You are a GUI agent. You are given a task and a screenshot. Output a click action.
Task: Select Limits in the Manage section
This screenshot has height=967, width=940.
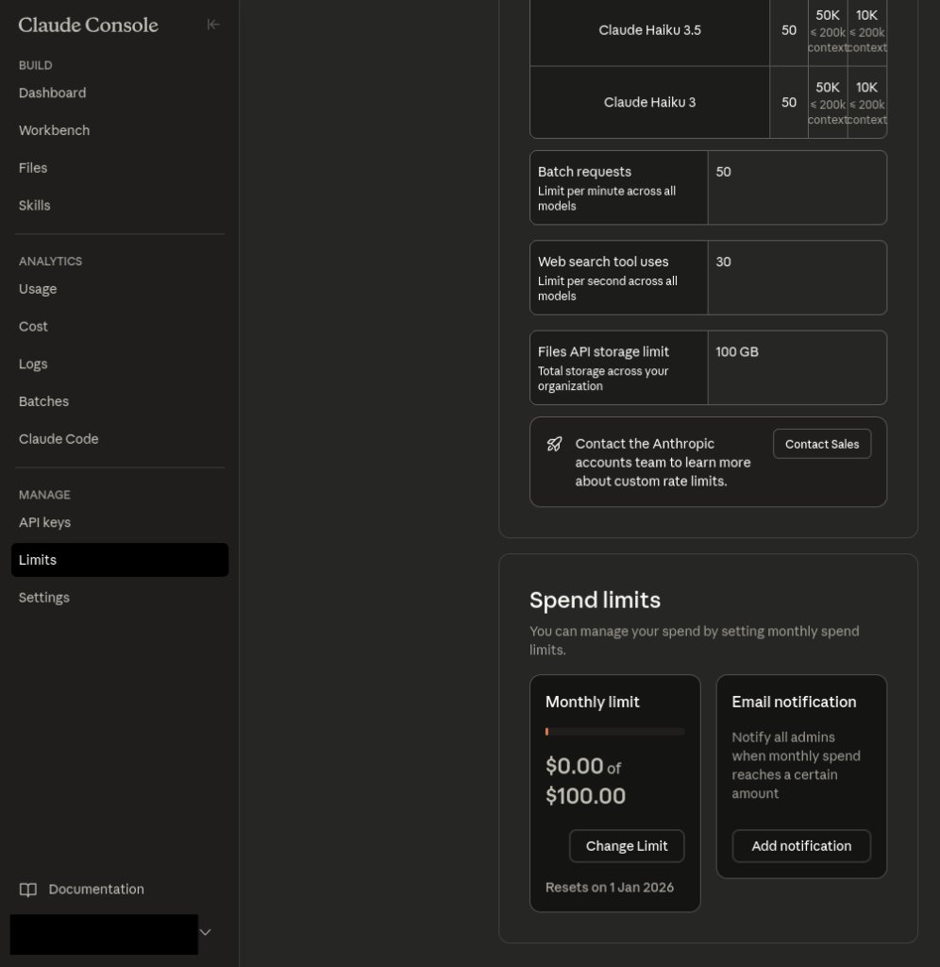coord(38,560)
